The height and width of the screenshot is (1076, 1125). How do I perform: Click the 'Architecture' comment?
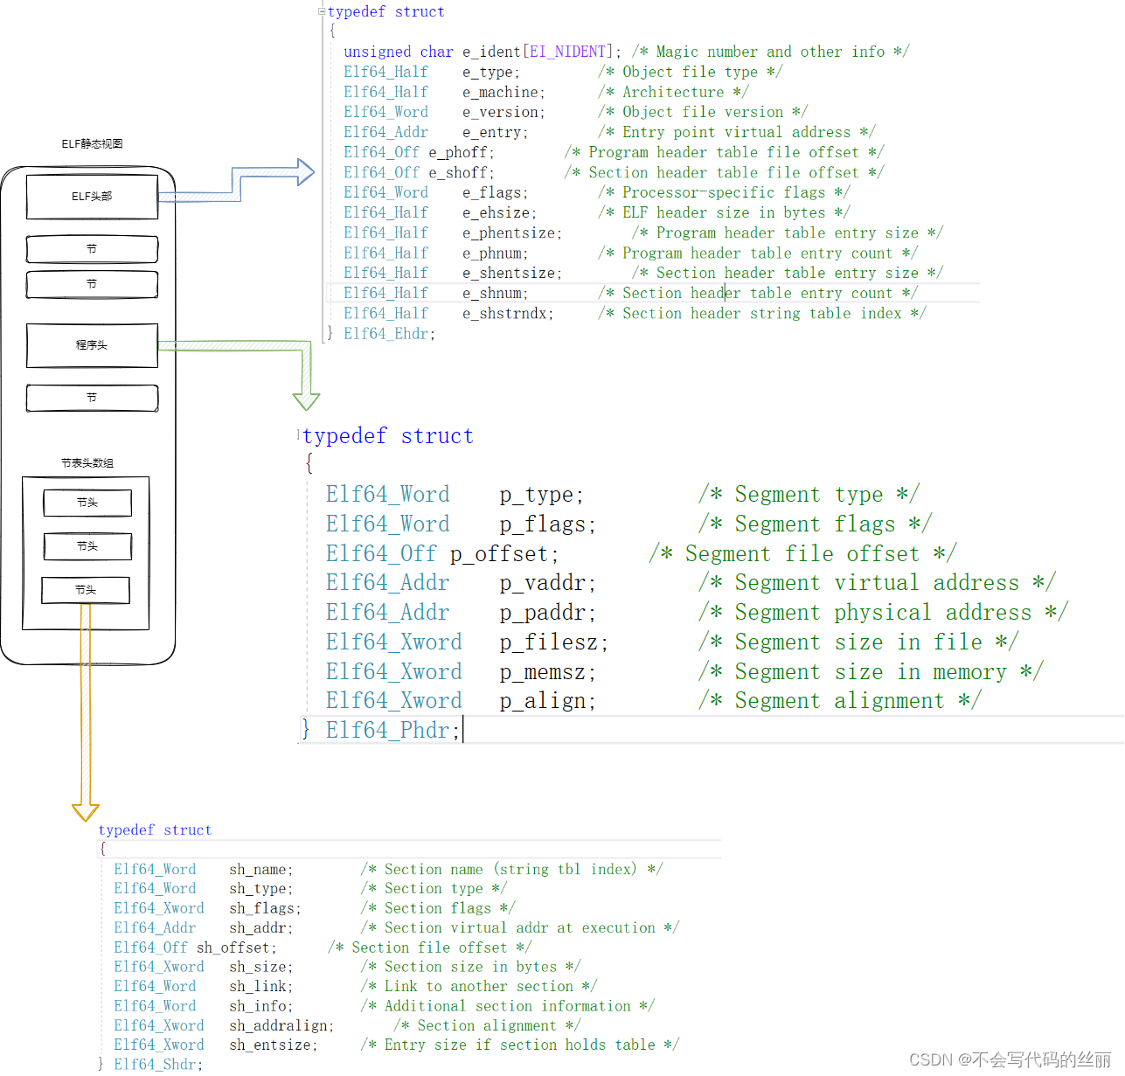[673, 92]
